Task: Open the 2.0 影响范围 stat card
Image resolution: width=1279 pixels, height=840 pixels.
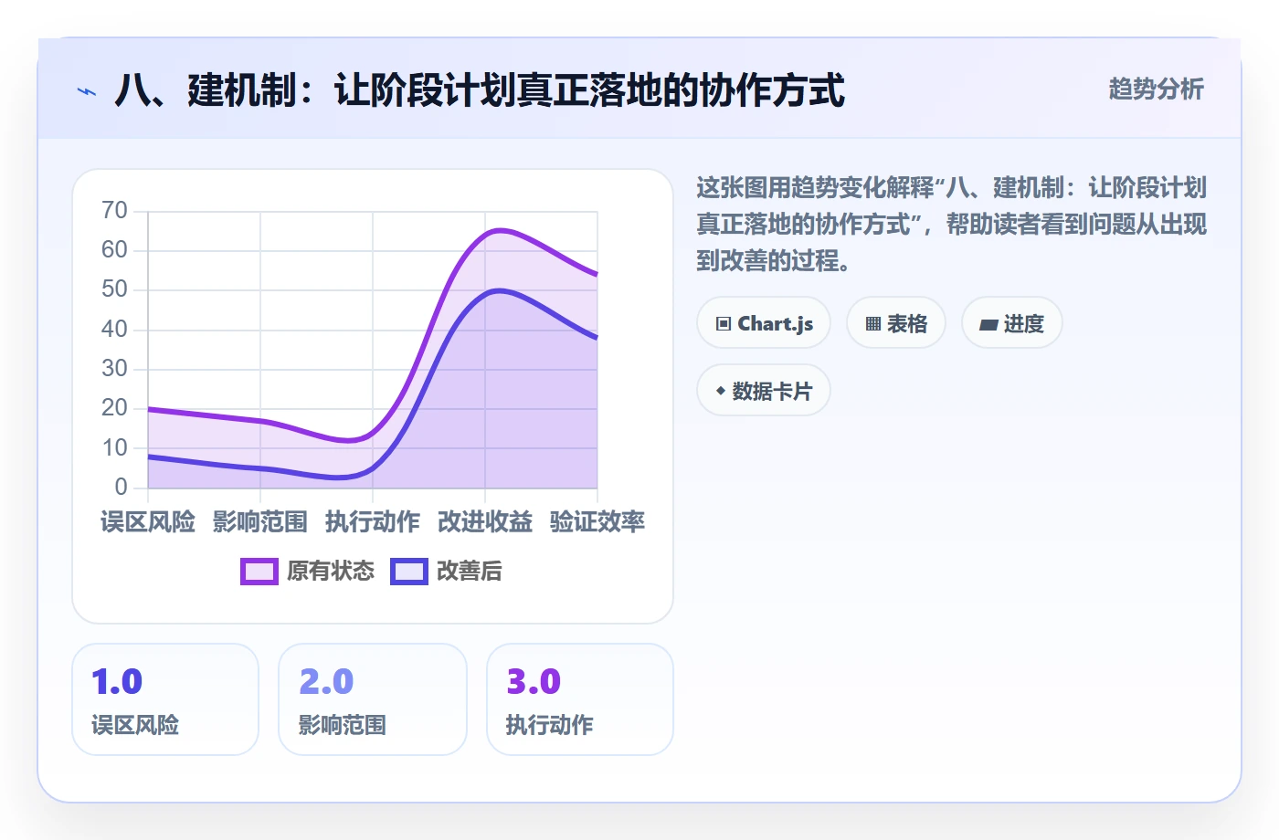Action: click(x=373, y=699)
